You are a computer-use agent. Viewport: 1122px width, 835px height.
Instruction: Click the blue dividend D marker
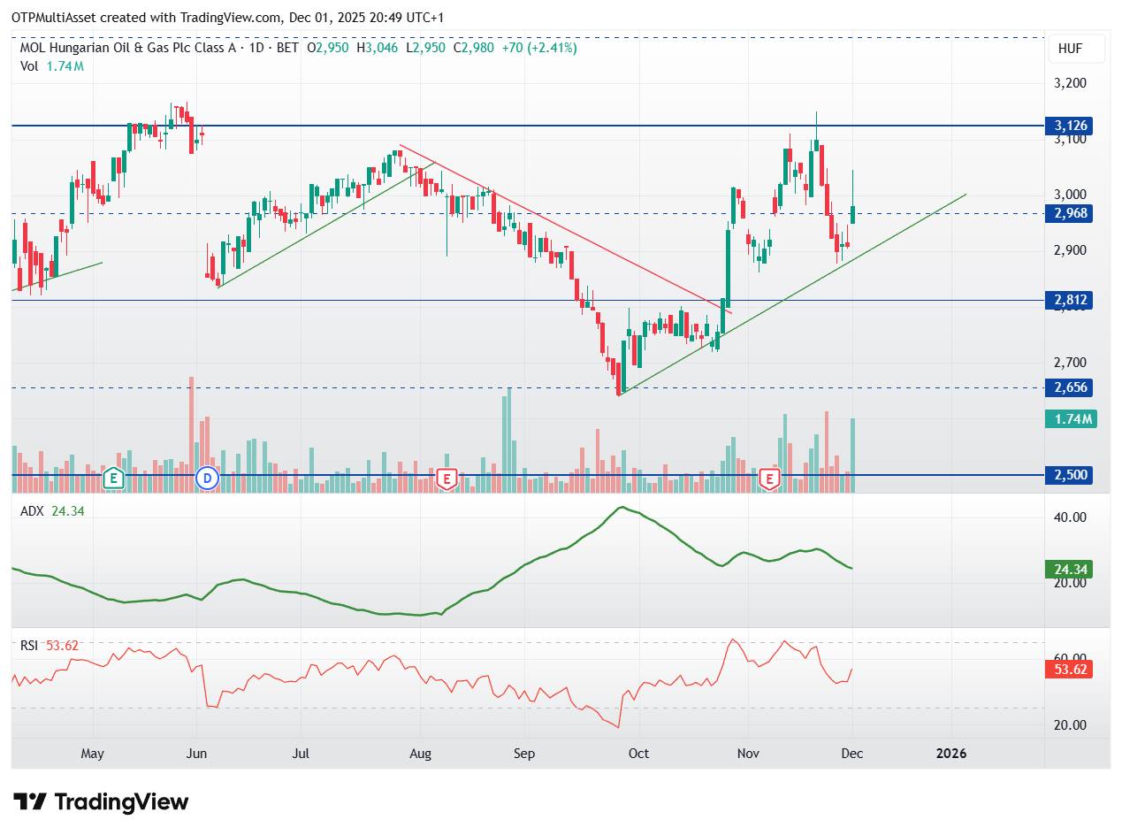pyautogui.click(x=208, y=479)
